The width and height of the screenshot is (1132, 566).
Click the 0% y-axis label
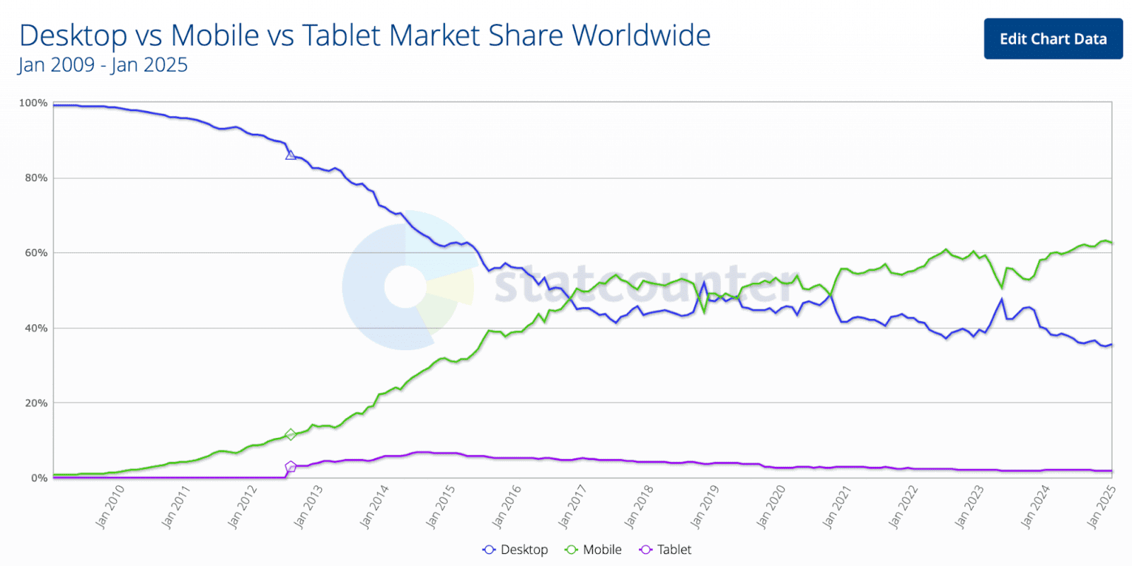[40, 478]
